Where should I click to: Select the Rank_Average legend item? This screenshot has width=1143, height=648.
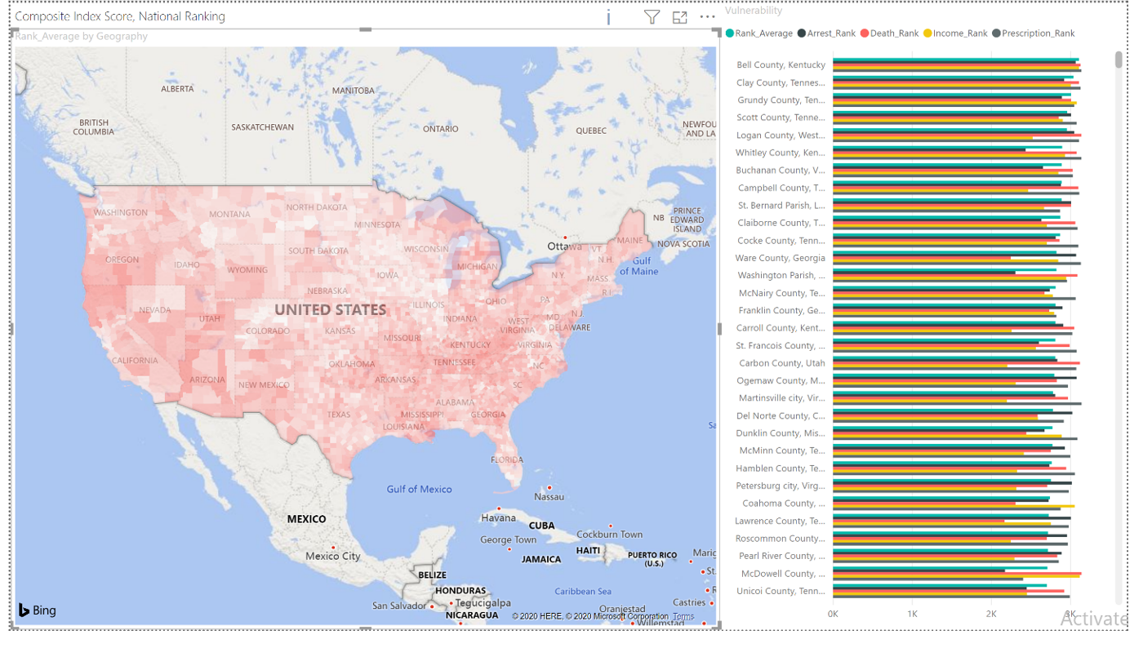point(759,33)
